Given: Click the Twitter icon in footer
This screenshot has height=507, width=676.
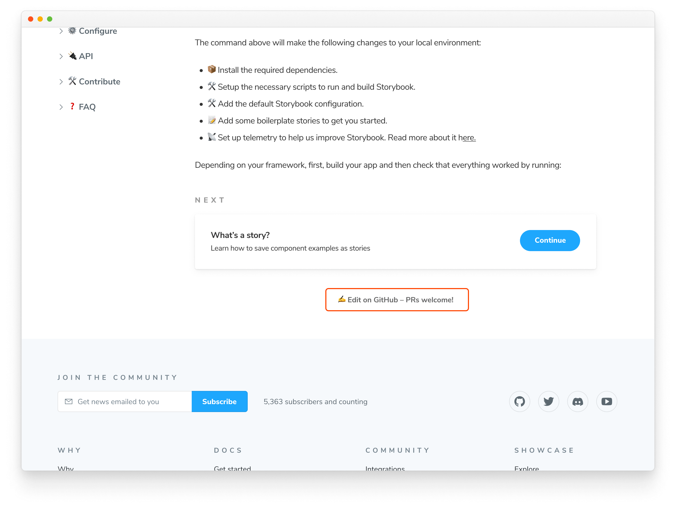Looking at the screenshot, I should click(548, 401).
